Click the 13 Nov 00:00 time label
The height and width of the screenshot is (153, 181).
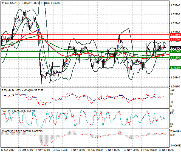[x=131, y=150]
